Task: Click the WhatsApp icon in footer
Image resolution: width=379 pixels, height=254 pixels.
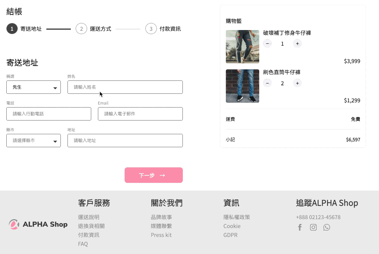Action: (x=326, y=227)
